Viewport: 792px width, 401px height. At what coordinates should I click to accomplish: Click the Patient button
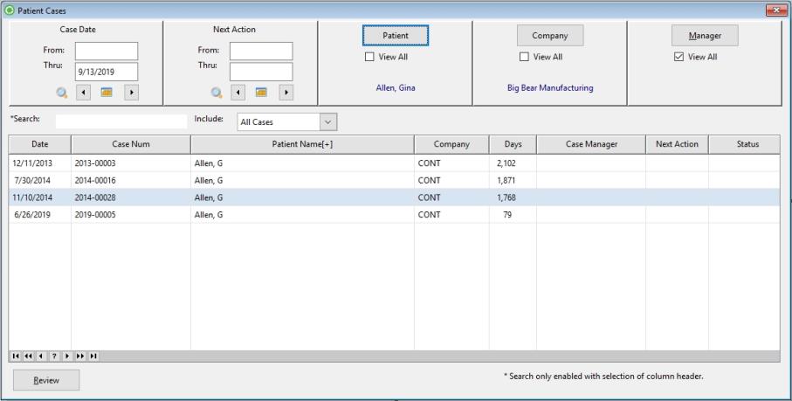click(x=396, y=35)
